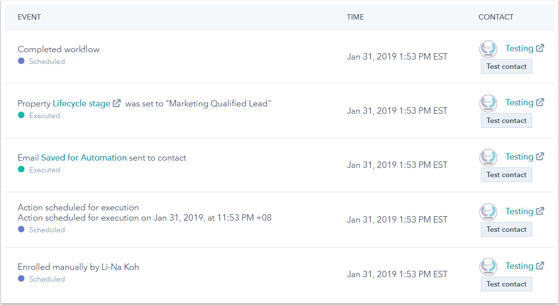This screenshot has height=305, width=559.
Task: Open external link icon beside Lifecycle stage
Action: [x=117, y=103]
